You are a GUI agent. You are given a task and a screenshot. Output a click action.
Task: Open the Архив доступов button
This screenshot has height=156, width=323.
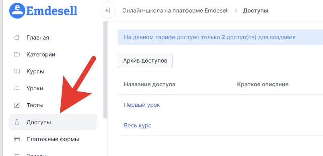coord(145,60)
